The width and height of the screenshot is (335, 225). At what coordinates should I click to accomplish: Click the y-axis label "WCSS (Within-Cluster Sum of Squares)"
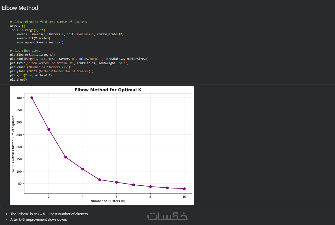point(13,144)
